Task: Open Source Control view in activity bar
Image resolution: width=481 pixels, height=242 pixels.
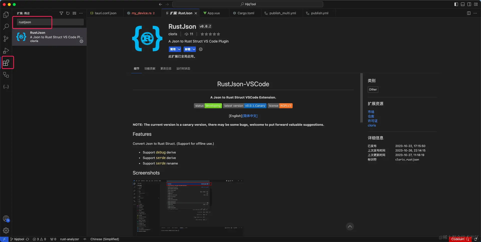Action: coord(6,38)
